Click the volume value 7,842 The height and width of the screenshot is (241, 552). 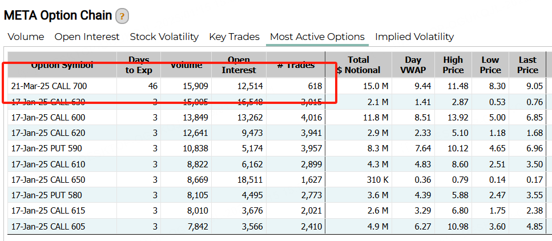click(198, 226)
